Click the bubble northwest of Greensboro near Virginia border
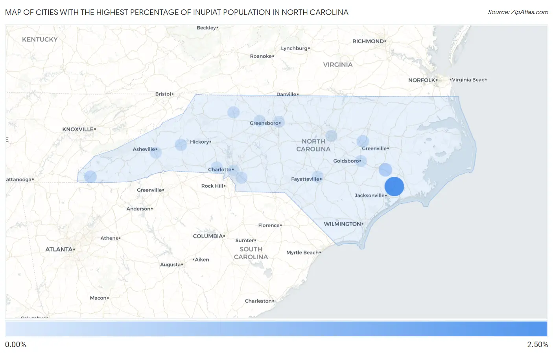This screenshot has height=353, width=553. tap(234, 112)
